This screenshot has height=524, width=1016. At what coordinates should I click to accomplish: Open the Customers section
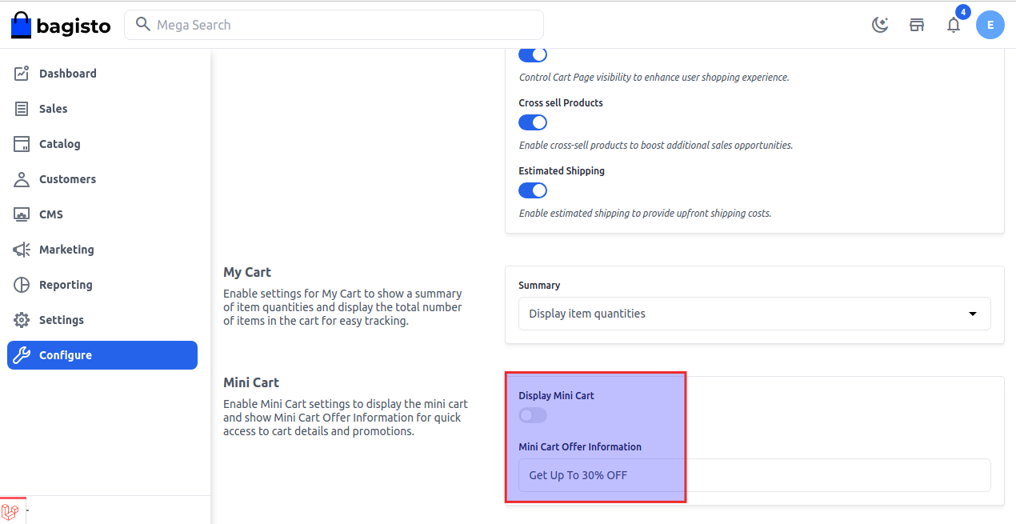(x=67, y=179)
